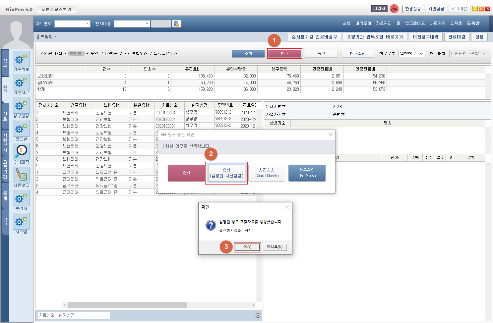Image resolution: width=493 pixels, height=323 pixels.
Task: Click 예(Y) in the confirmation dialog
Action: [247, 247]
